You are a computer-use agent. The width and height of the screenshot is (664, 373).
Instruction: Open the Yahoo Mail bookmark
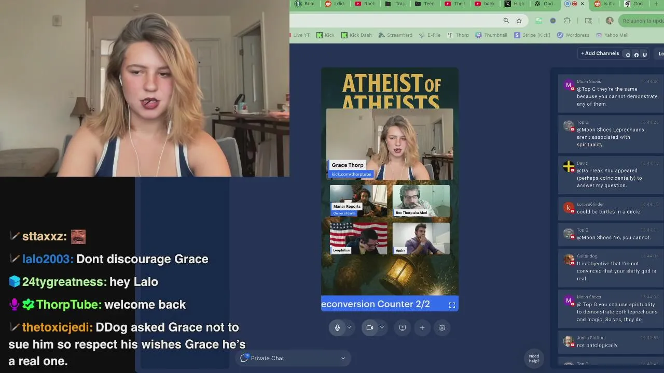pos(613,35)
